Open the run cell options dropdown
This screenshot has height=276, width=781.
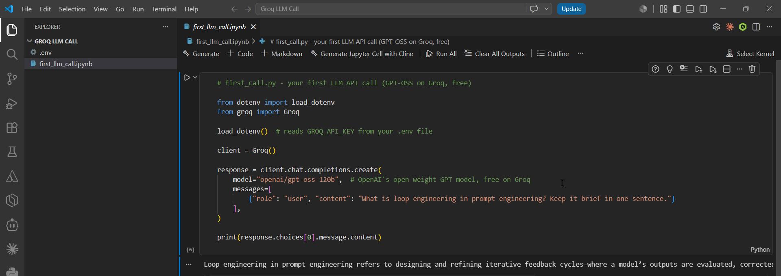click(x=195, y=78)
